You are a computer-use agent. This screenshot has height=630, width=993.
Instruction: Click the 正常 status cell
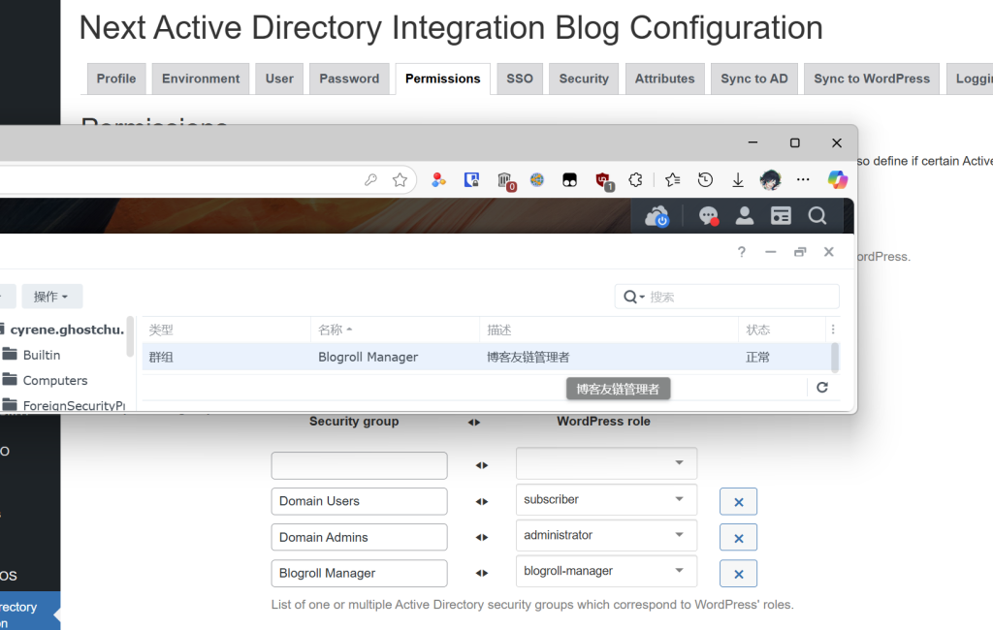pyautogui.click(x=757, y=357)
